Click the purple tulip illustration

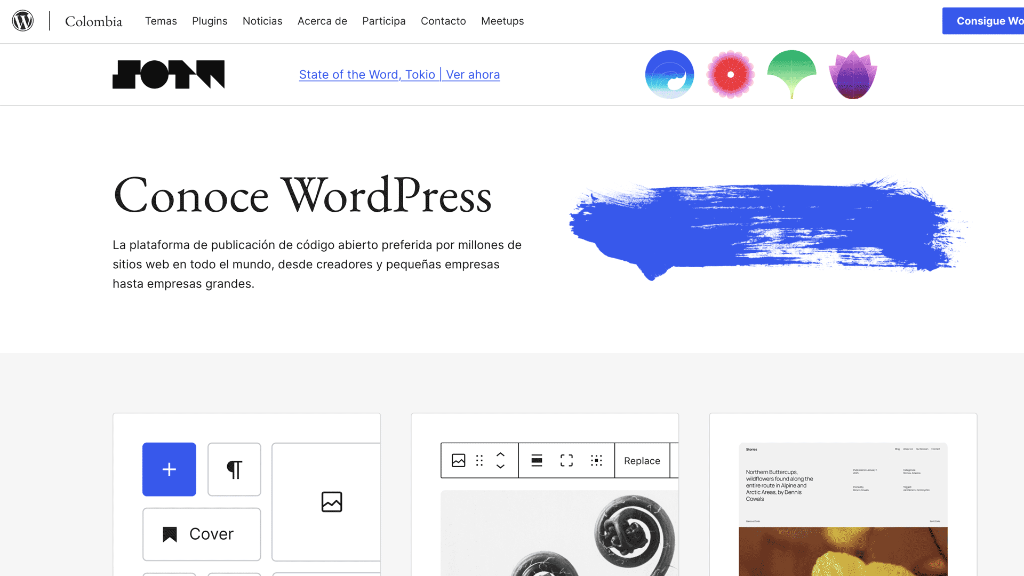pyautogui.click(x=852, y=74)
